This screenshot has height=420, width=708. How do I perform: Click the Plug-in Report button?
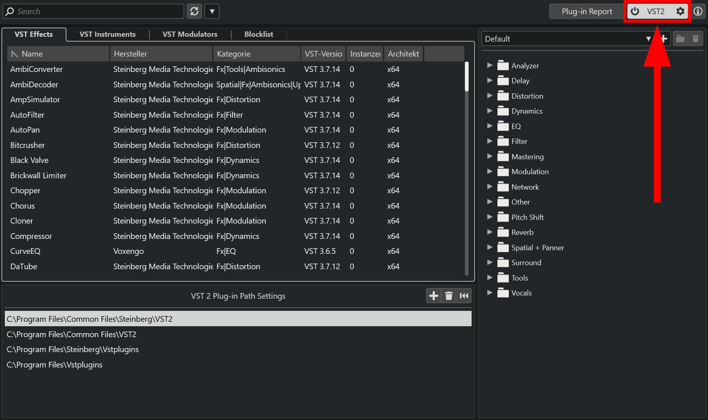(x=586, y=11)
